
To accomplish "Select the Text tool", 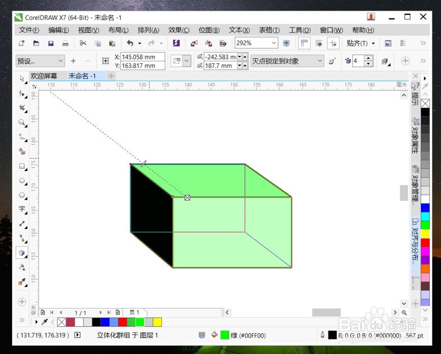I will pos(22,209).
